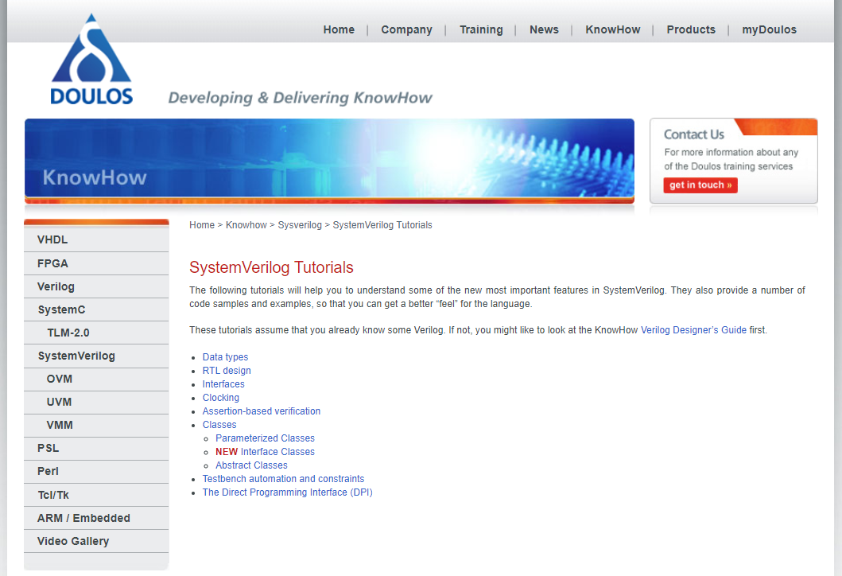Open The Direct Programming Interface (DPI) link
The image size is (842, 576).
coord(287,492)
